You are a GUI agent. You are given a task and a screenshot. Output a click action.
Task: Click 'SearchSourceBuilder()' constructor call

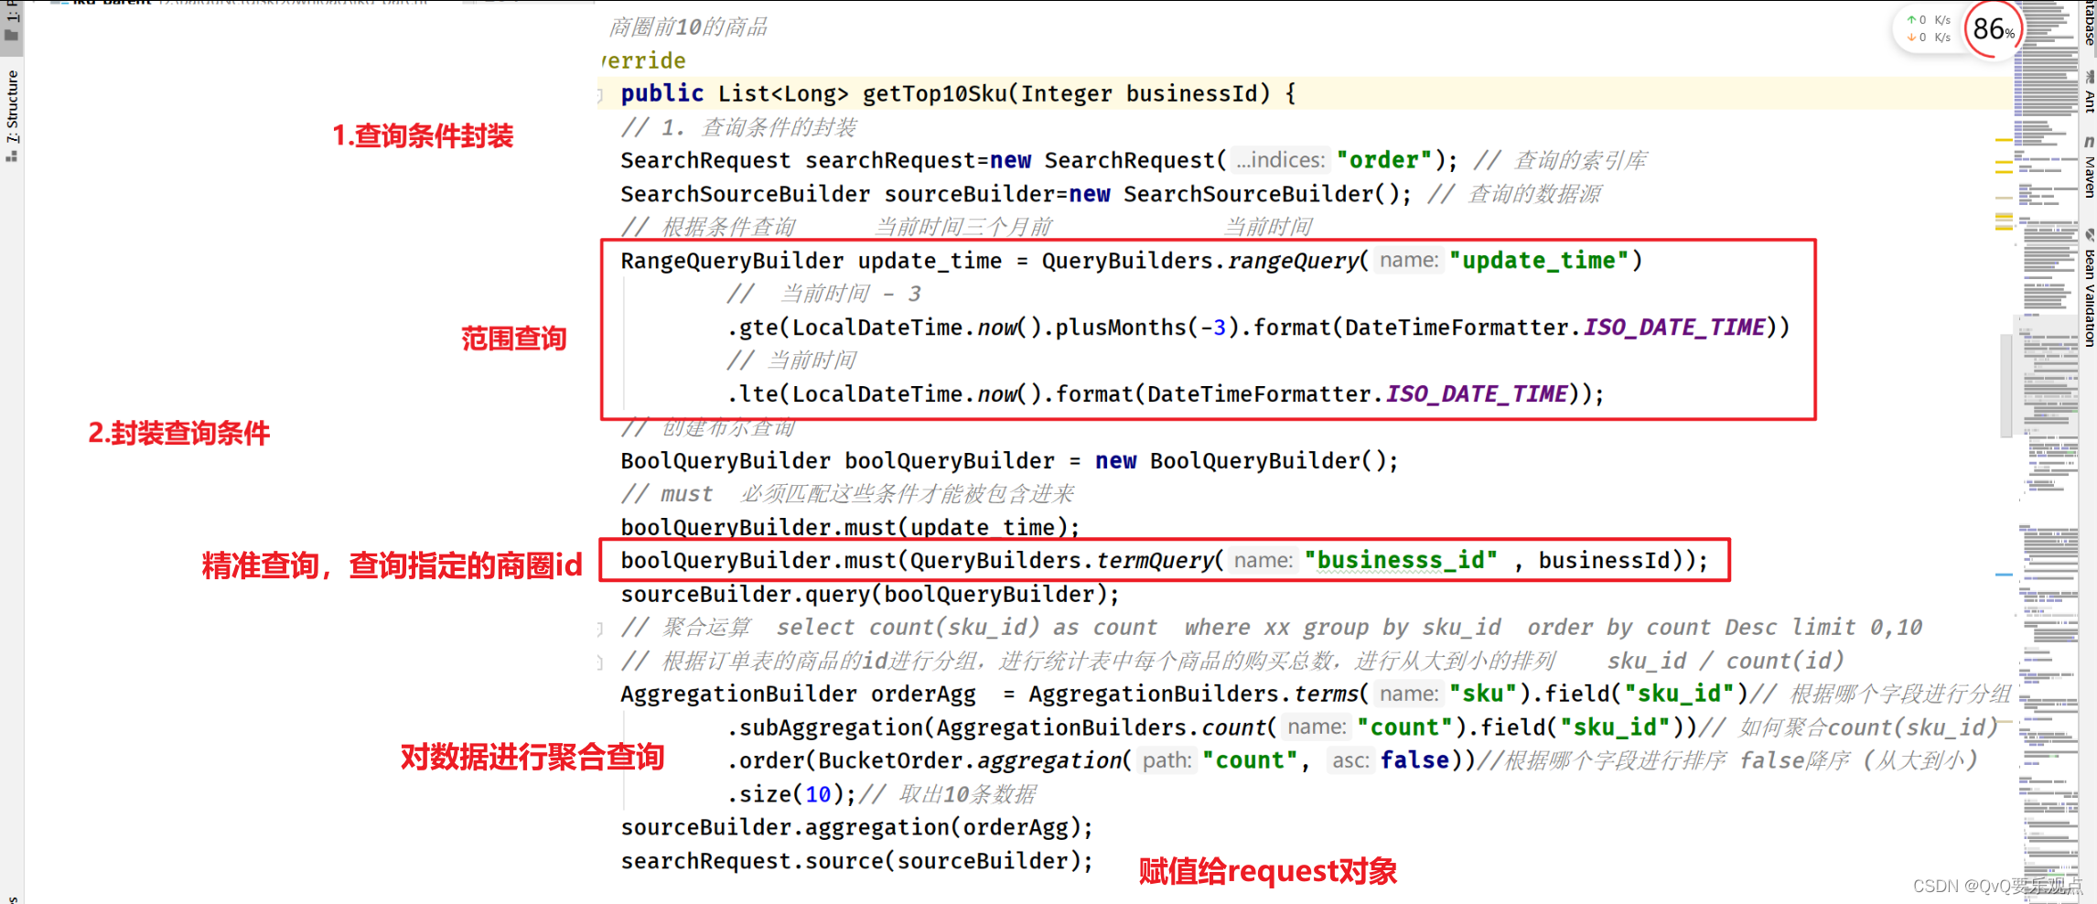click(x=1262, y=194)
